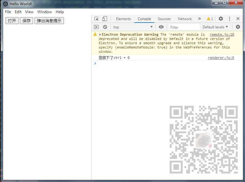The height and width of the screenshot is (182, 245).
Task: Maximize the Hello World! window
Action: coord(225,3)
